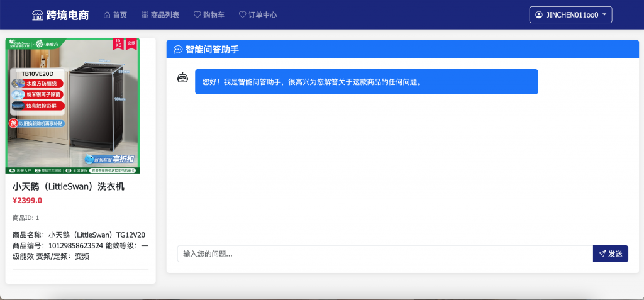The width and height of the screenshot is (644, 300).
Task: Click the 变频/定频：变频 text
Action: pyautogui.click(x=63, y=257)
